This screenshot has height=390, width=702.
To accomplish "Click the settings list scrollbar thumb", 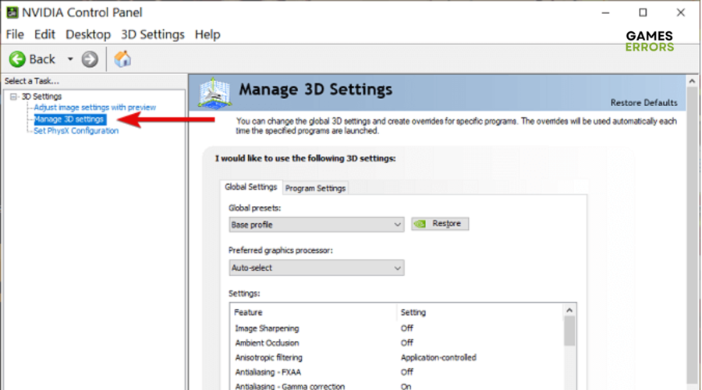I will [569, 331].
